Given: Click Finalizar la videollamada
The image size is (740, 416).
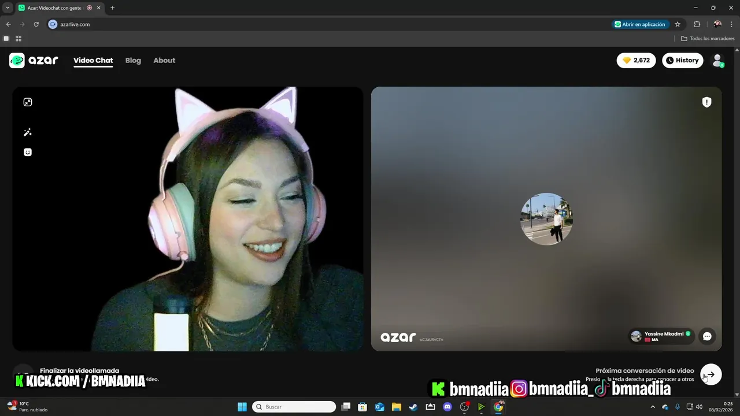Looking at the screenshot, I should (x=80, y=370).
